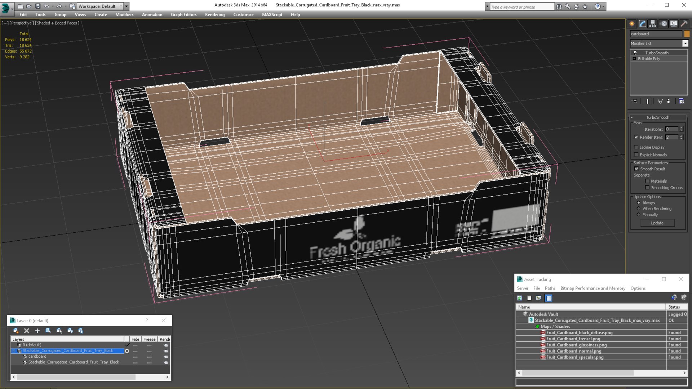The image size is (692, 389).
Task: Uncheck Smooth Result checkbox
Action: click(x=636, y=169)
